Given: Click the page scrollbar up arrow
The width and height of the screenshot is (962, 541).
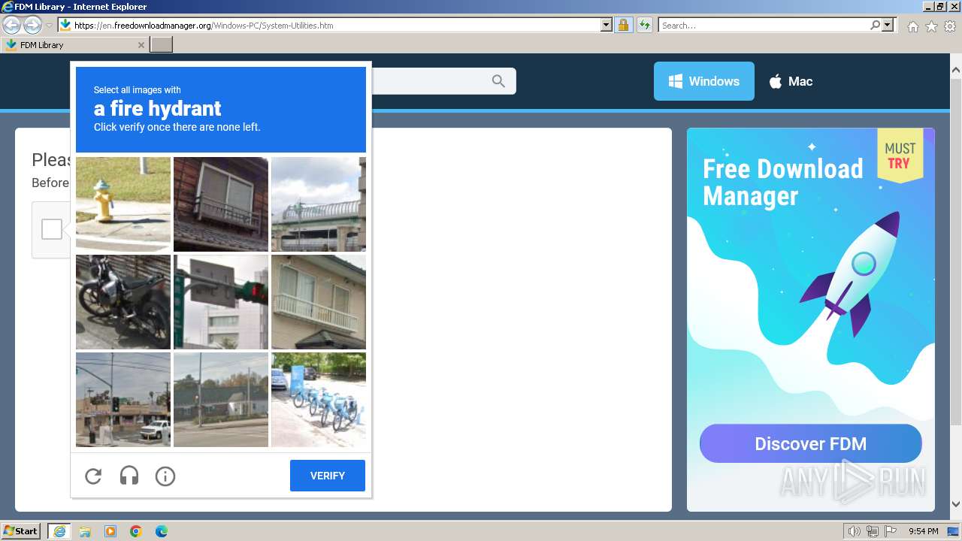Looking at the screenshot, I should pos(956,71).
